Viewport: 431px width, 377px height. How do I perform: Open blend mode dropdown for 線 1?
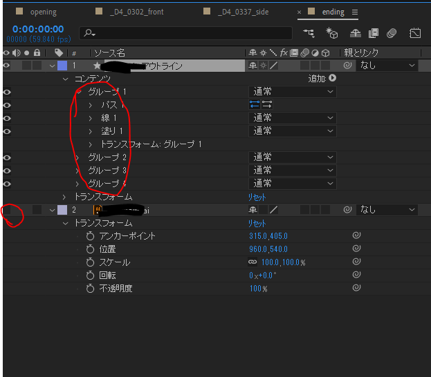pos(293,118)
